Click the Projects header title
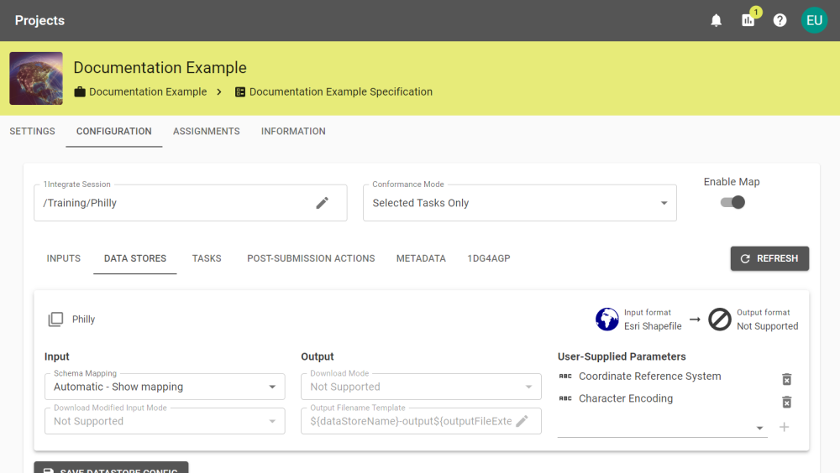Image resolution: width=840 pixels, height=473 pixels. coord(39,20)
